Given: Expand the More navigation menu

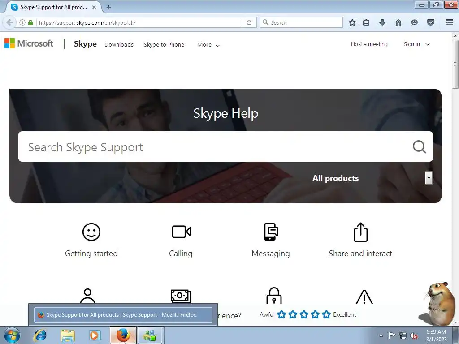Looking at the screenshot, I should pos(208,45).
